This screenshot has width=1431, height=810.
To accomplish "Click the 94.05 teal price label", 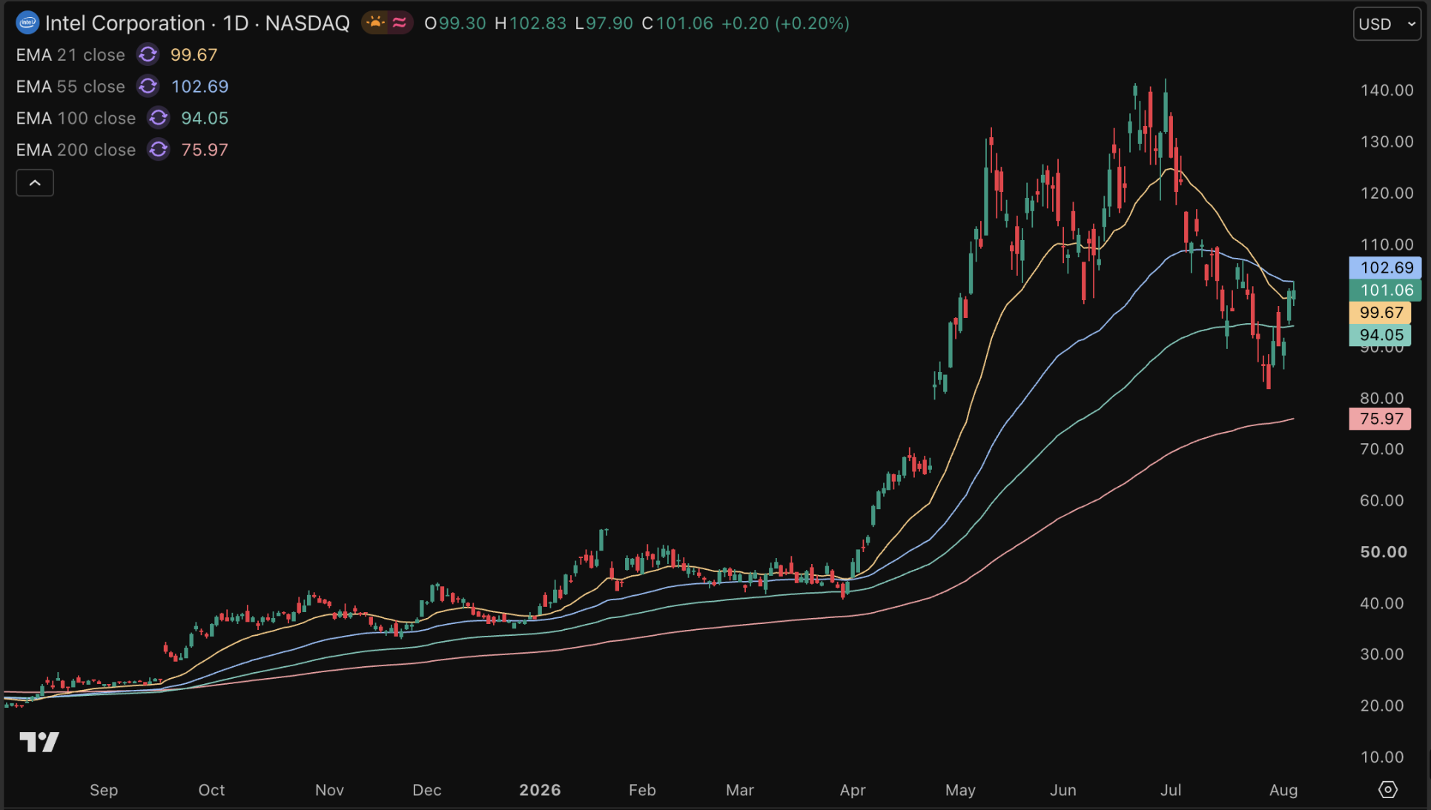I will [1380, 335].
